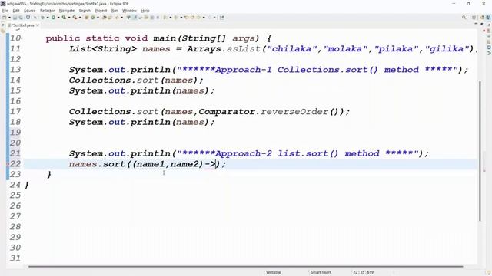Expand the Run configurations dropdown arrow
This screenshot has width=492, height=276.
[58, 18]
